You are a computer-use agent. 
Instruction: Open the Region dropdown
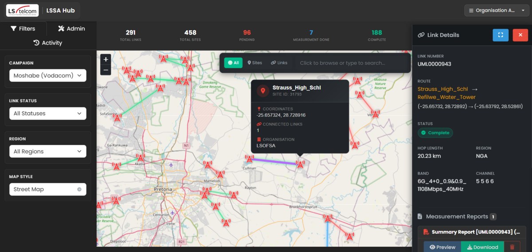point(48,152)
